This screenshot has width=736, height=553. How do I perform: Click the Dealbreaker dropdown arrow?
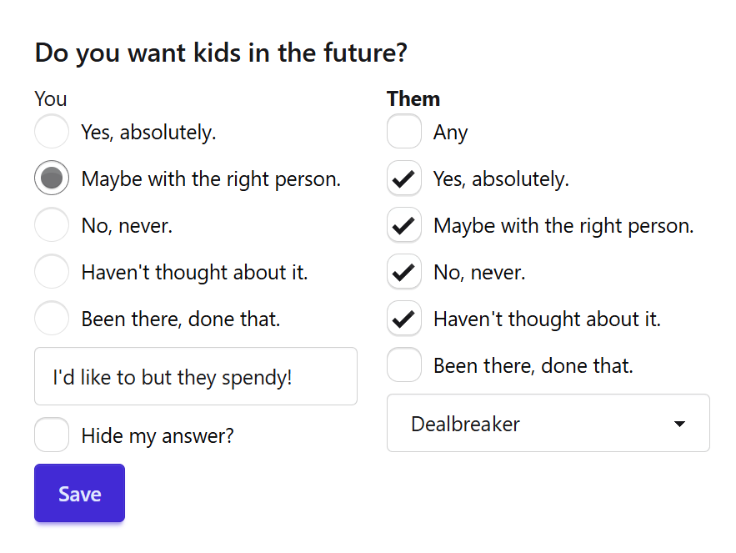coord(679,424)
